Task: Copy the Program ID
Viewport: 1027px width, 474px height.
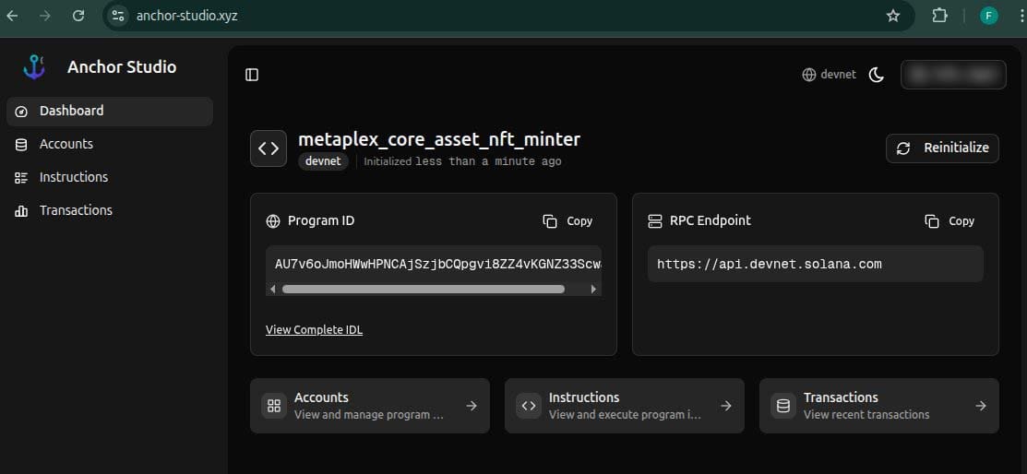Action: [x=567, y=221]
